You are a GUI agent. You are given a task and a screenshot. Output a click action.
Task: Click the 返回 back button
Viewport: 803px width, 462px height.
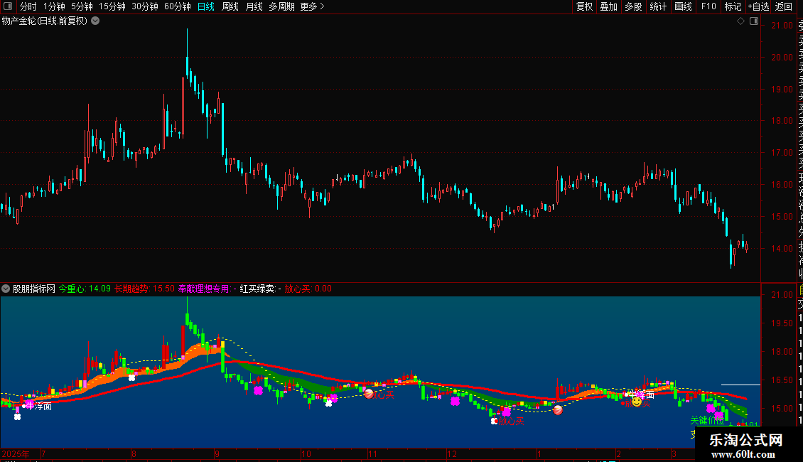click(x=784, y=6)
